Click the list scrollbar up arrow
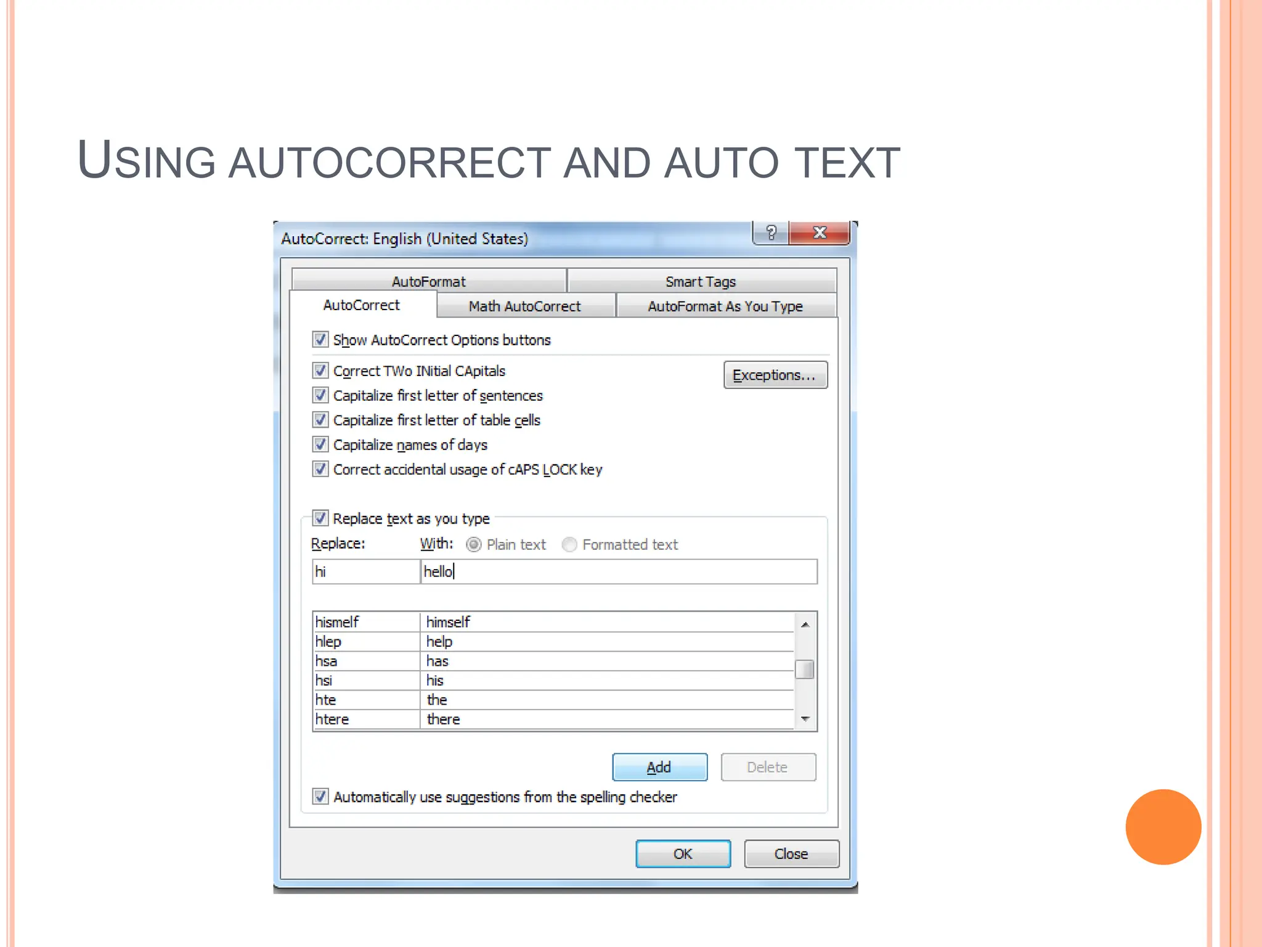This screenshot has height=947, width=1262. (805, 625)
